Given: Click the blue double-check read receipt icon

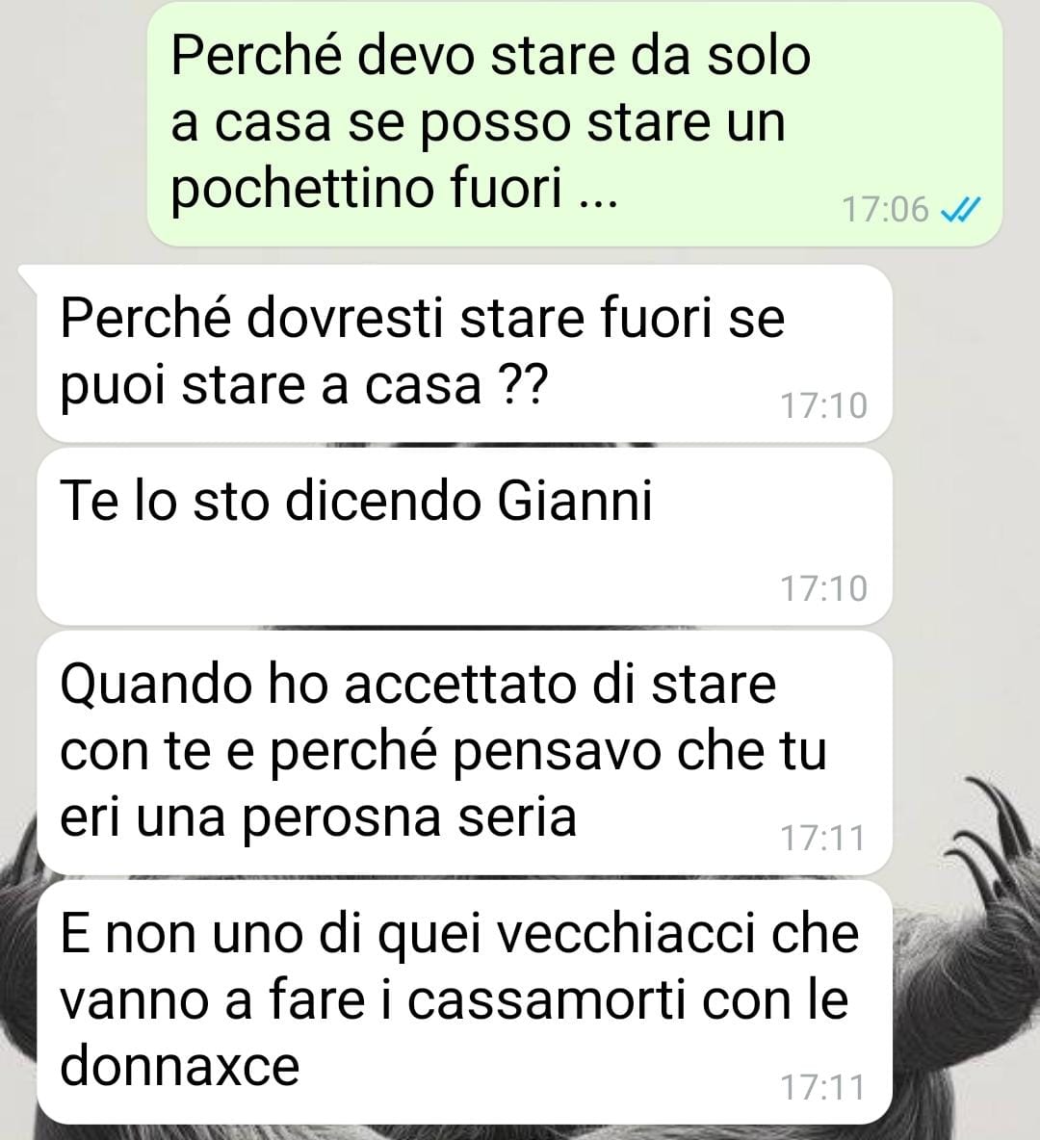Looking at the screenshot, I should click(960, 210).
